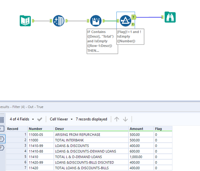Select cell LOANS &DISCOUNTS-BILLS DISCNTED
Image resolution: width=200 pixels, height=171 pixels.
91,163
